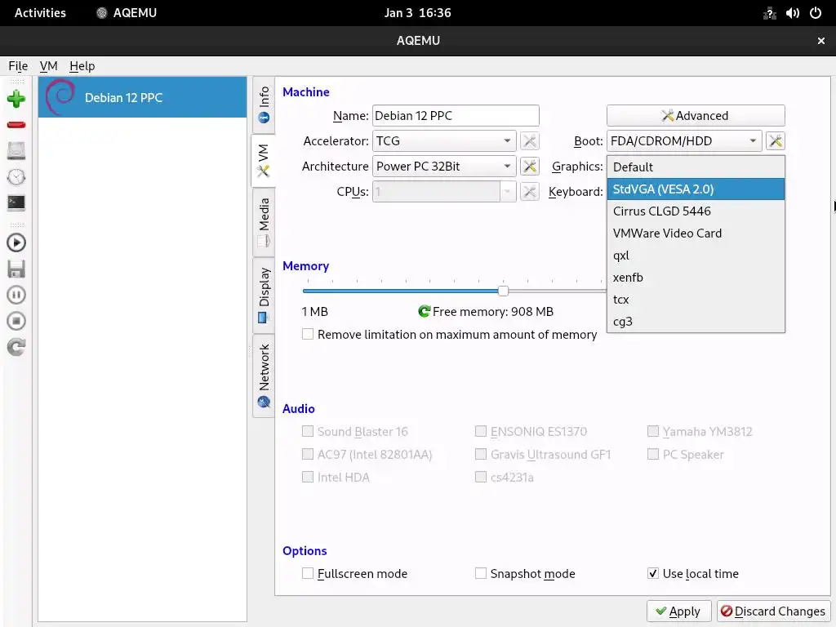The image size is (836, 627).
Task: Select Default in the Graphics list
Action: pos(696,167)
